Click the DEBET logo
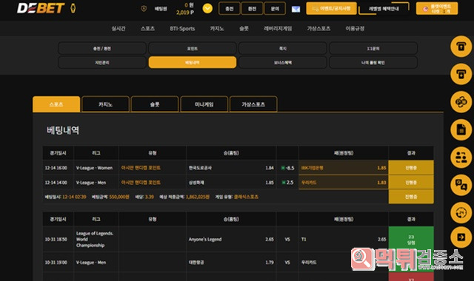474x281 pixels. tap(41, 8)
